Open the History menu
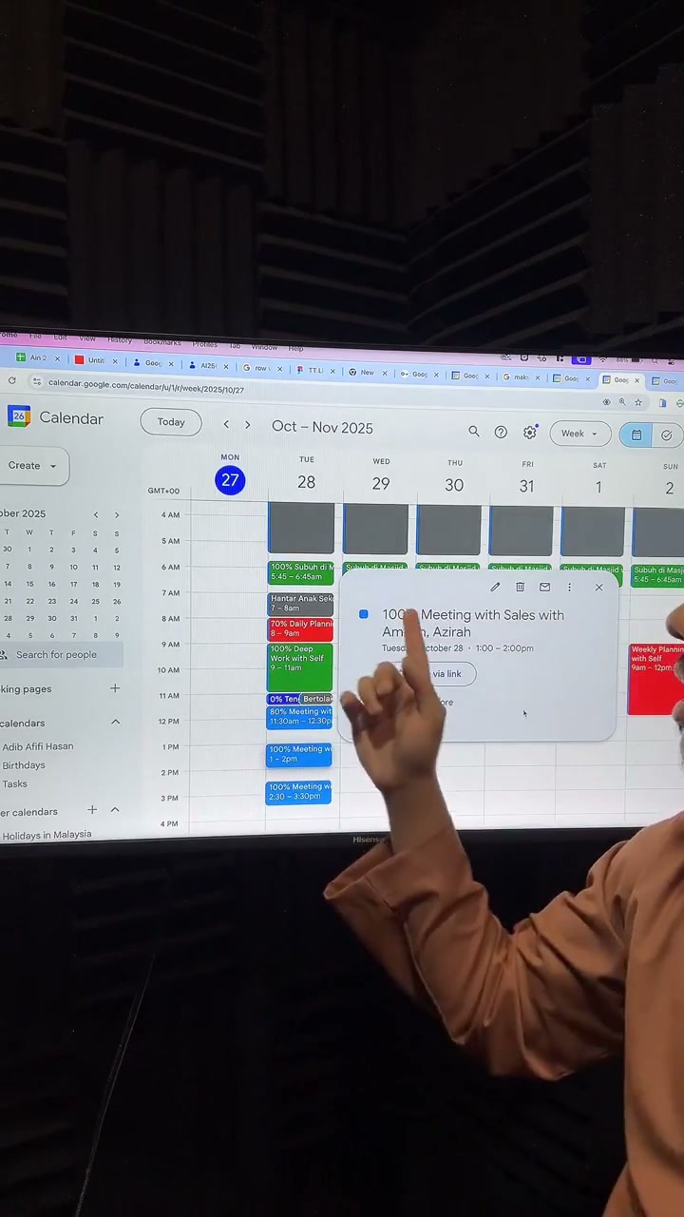Screen dimensions: 684x1217 (120, 339)
